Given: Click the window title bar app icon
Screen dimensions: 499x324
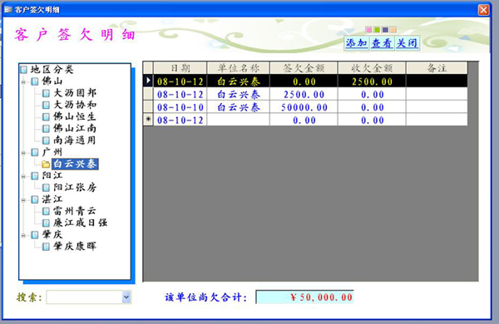Looking at the screenshot, I should point(8,9).
